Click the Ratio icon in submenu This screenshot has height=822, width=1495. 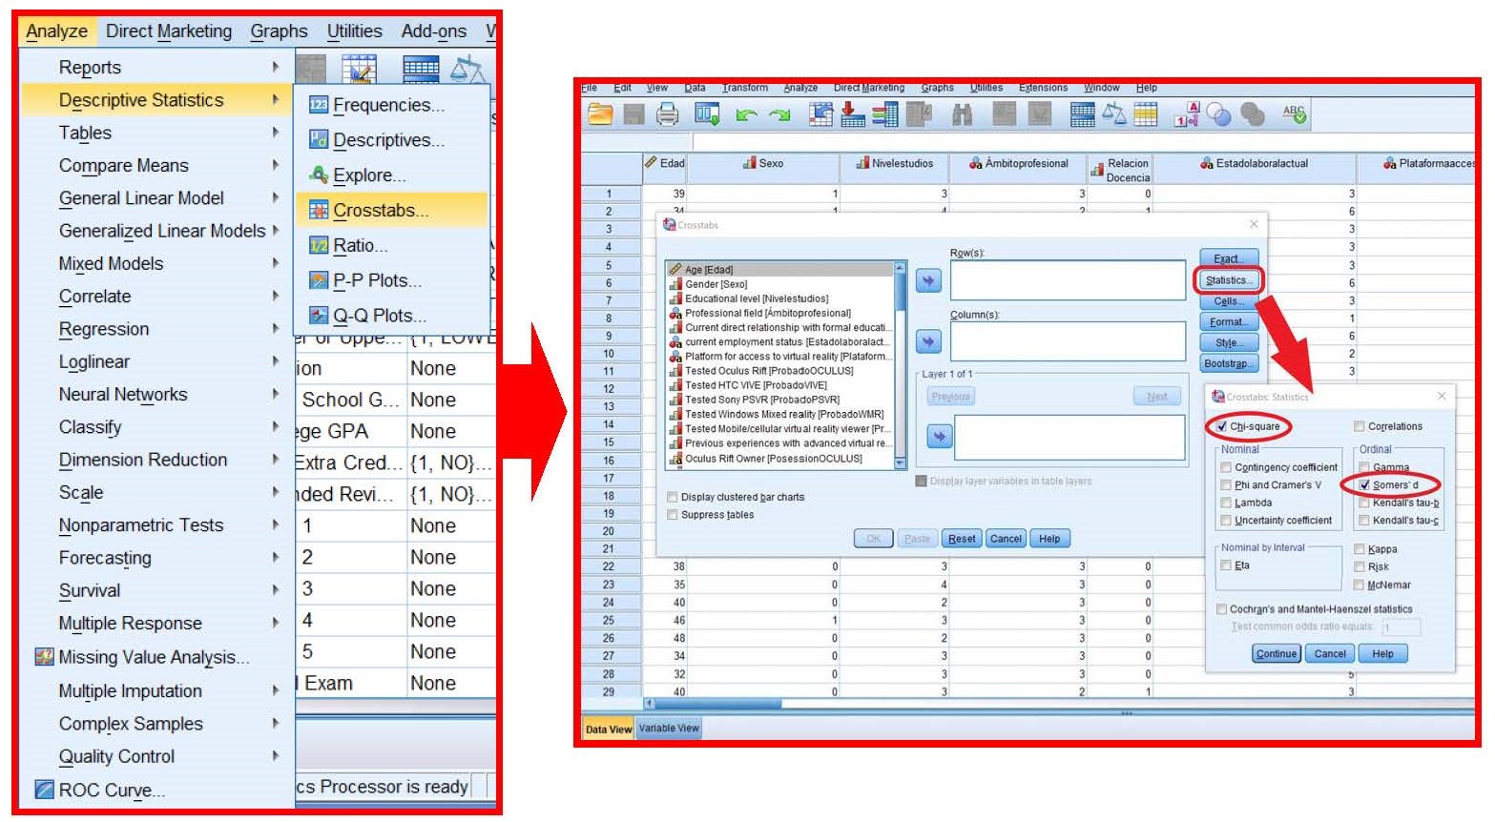tap(319, 245)
